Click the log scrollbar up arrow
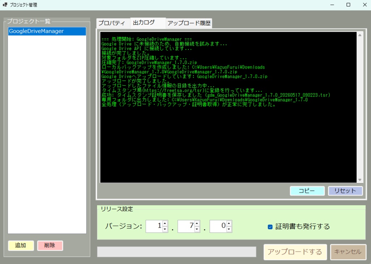This screenshot has height=264, width=371. tap(360, 35)
